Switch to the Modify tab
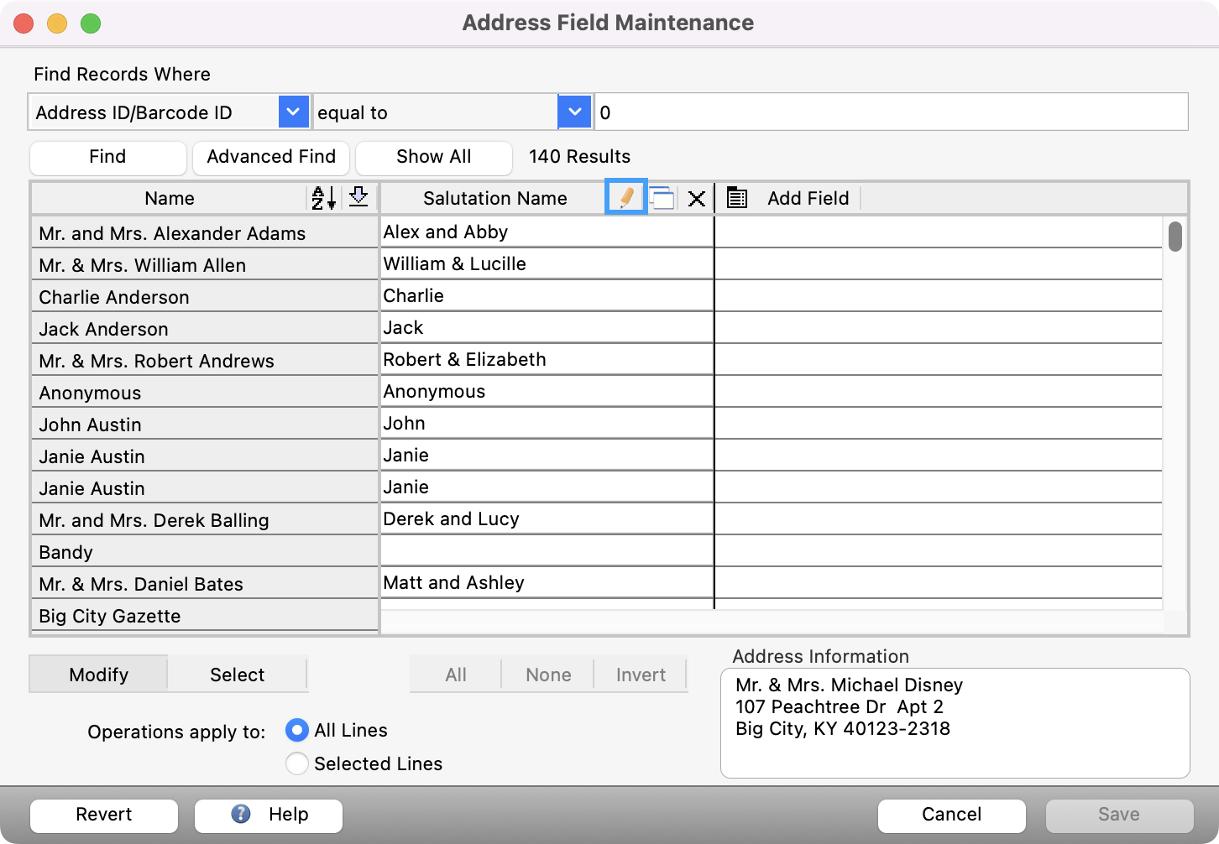This screenshot has width=1219, height=844. [x=97, y=674]
